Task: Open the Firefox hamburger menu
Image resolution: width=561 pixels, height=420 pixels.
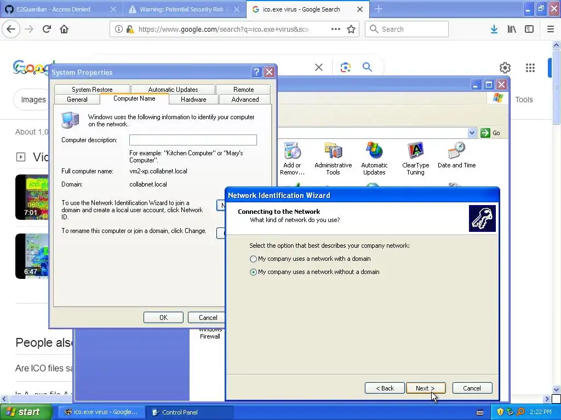Action: tap(550, 30)
